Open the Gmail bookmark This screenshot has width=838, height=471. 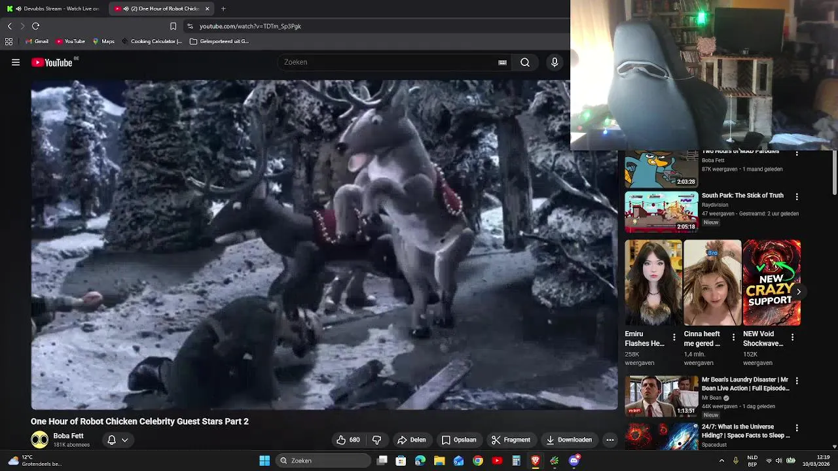coord(37,41)
